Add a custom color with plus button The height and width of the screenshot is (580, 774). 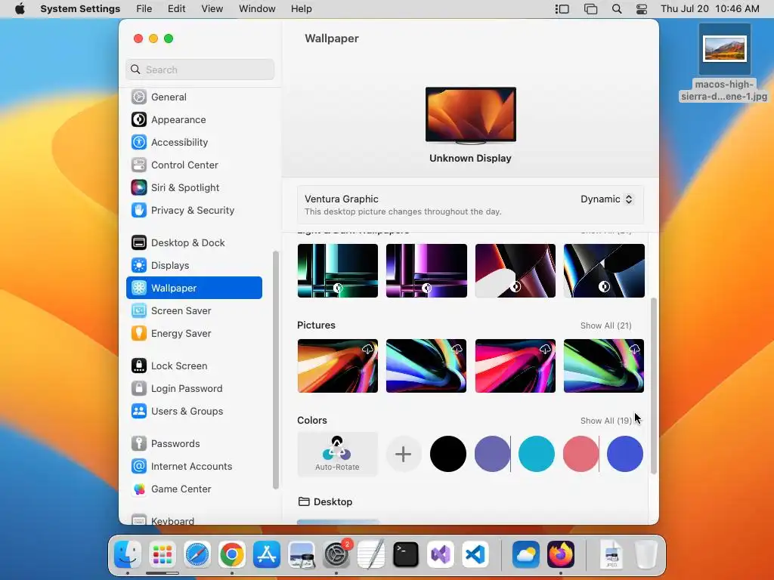(404, 454)
